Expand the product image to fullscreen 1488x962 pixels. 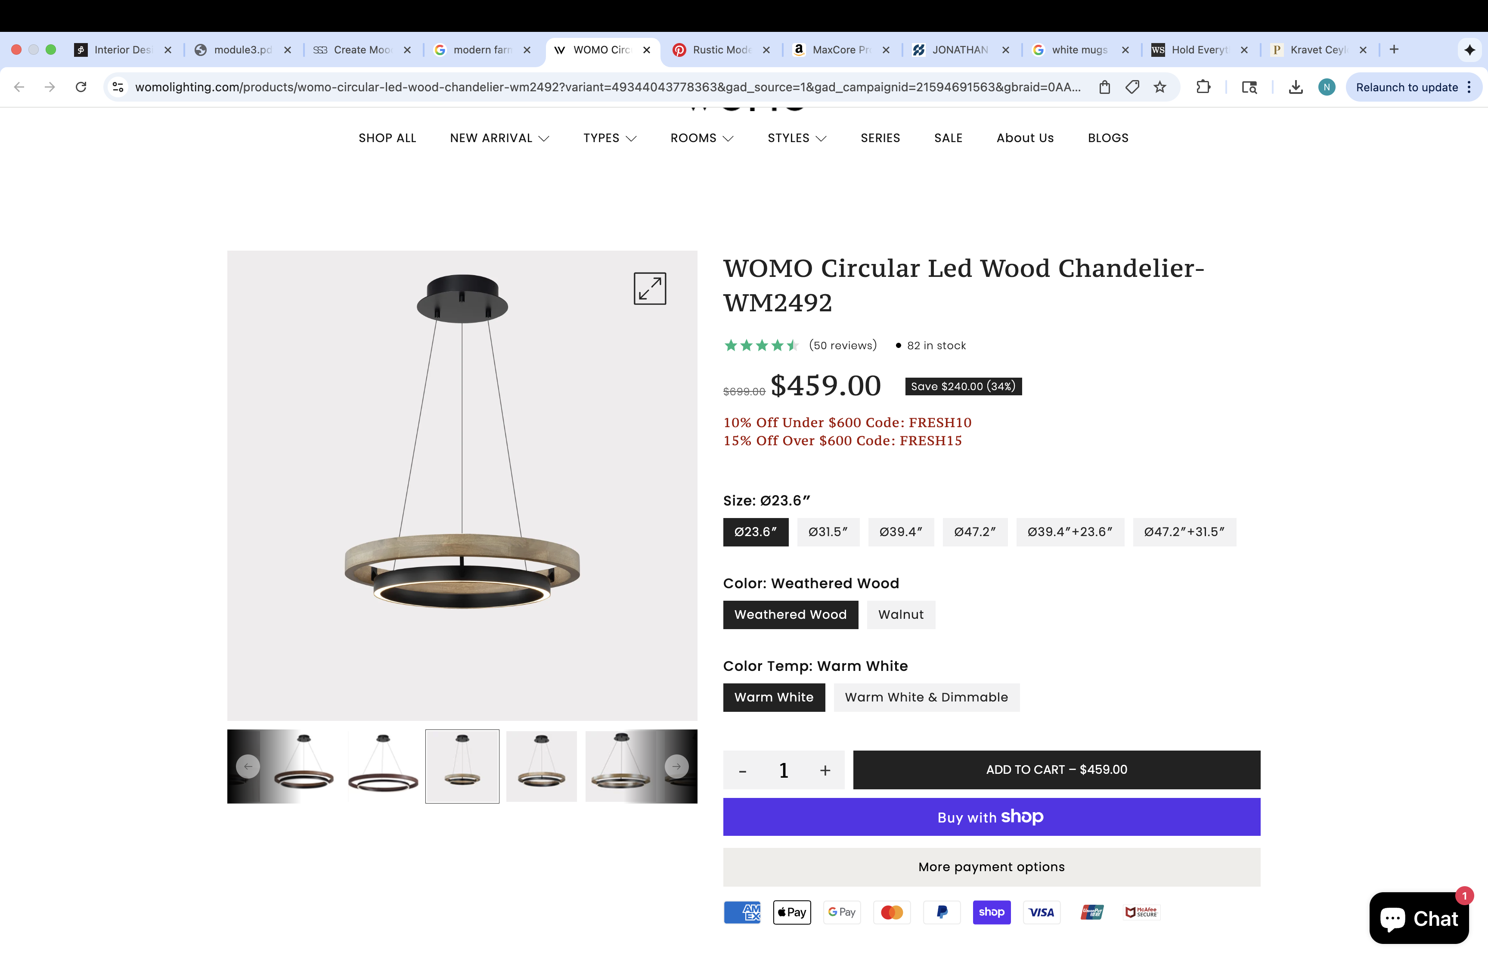[x=649, y=289]
